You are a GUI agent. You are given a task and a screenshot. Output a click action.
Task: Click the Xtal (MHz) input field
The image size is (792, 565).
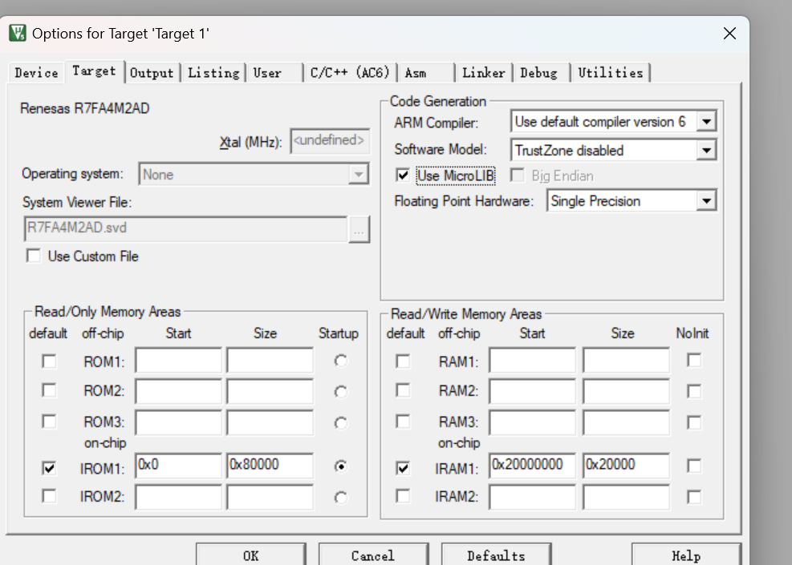pos(331,141)
